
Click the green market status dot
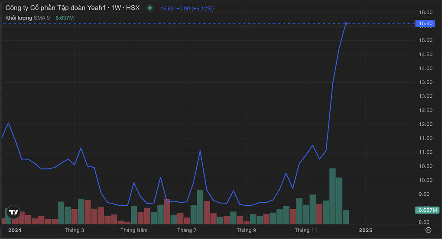[x=150, y=8]
